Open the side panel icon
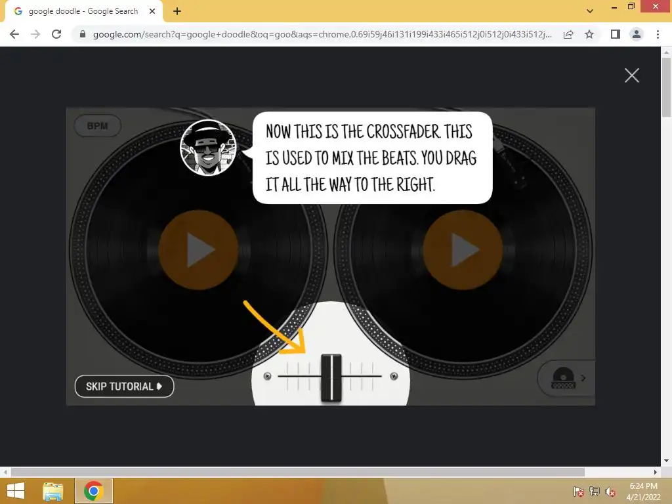The width and height of the screenshot is (672, 504). tap(616, 34)
